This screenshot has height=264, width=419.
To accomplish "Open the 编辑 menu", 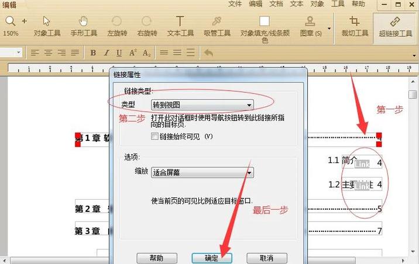I will (x=256, y=4).
